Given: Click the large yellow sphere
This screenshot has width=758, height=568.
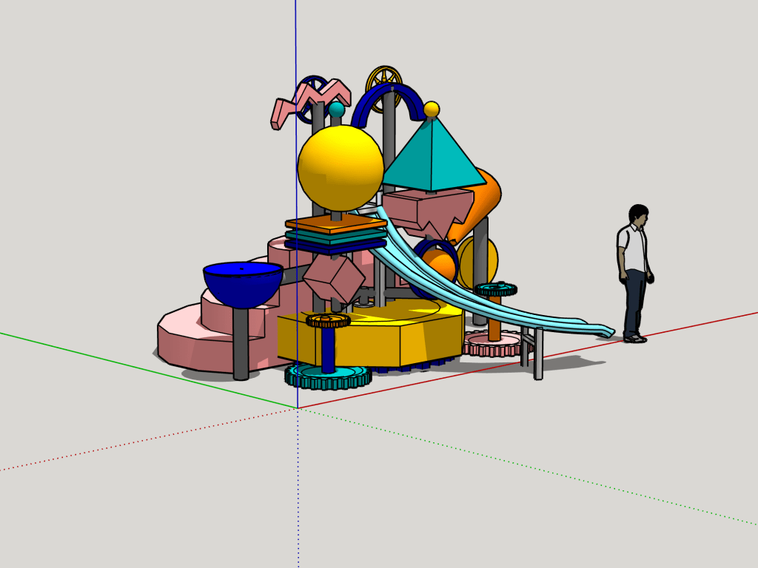Looking at the screenshot, I should 341,168.
